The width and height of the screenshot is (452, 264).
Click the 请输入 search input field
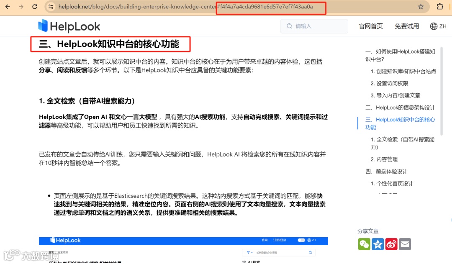point(314,26)
